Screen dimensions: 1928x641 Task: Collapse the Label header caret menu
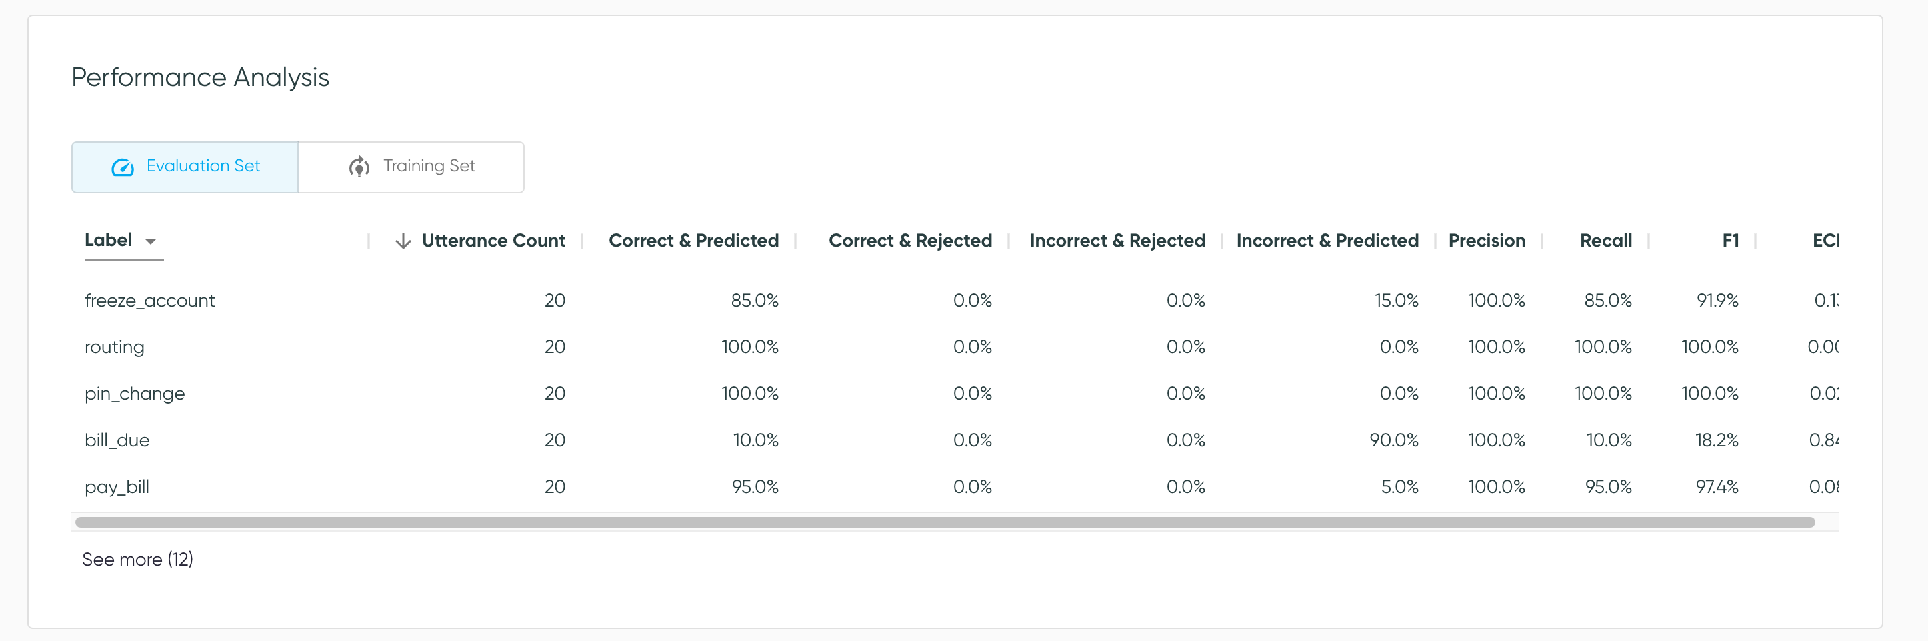tap(151, 242)
